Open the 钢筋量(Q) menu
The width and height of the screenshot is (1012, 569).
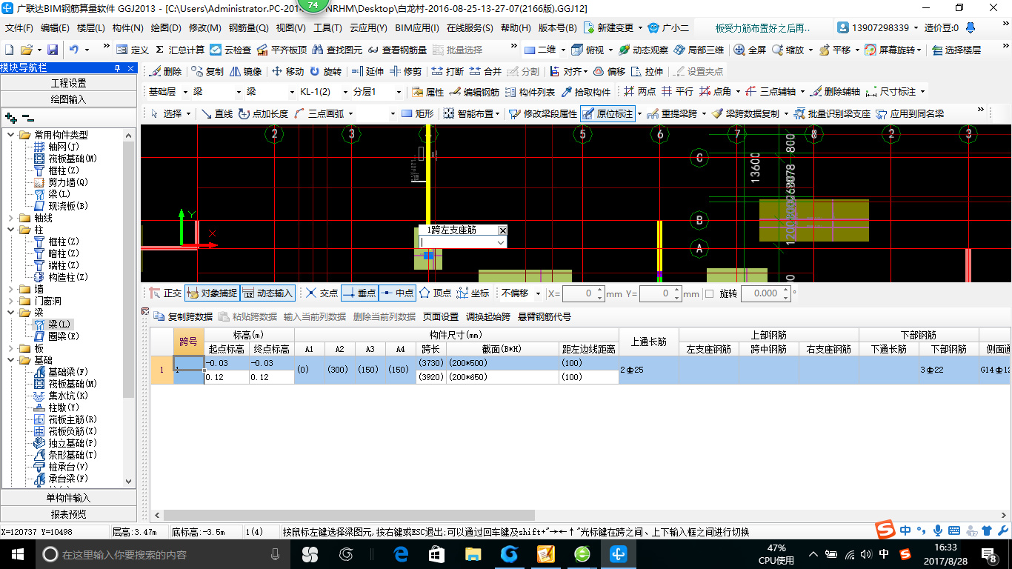(x=248, y=28)
